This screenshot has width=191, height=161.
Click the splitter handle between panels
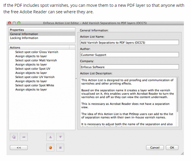76,79
